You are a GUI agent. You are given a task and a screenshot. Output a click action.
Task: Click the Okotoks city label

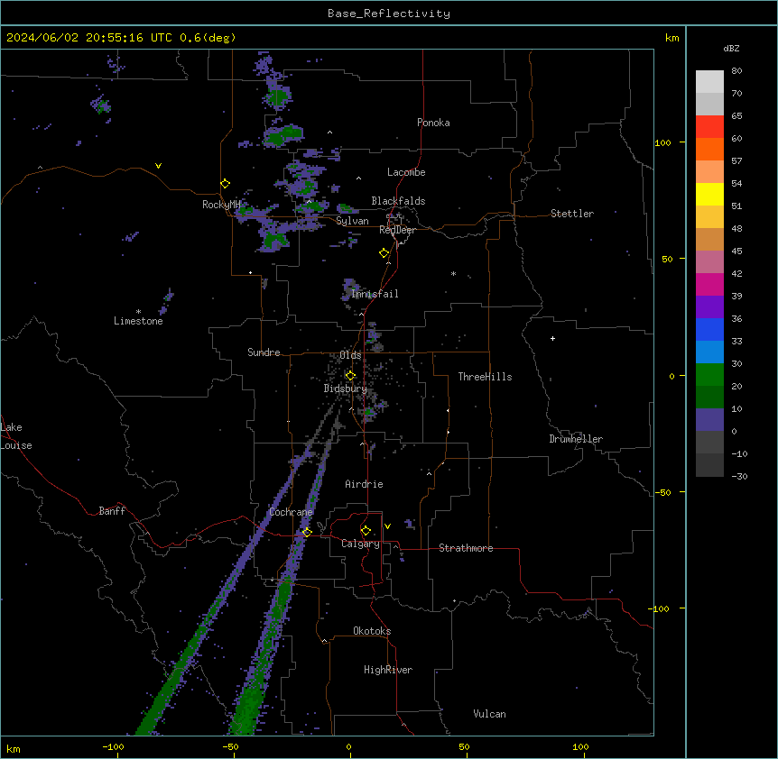tap(372, 631)
